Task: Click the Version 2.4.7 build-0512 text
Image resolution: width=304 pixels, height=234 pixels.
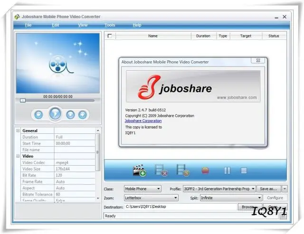Action: click(145, 110)
